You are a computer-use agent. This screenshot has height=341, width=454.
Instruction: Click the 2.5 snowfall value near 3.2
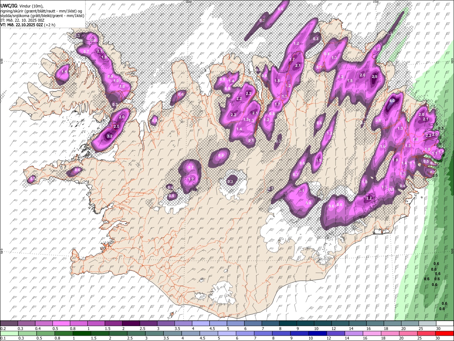pos(116,126)
